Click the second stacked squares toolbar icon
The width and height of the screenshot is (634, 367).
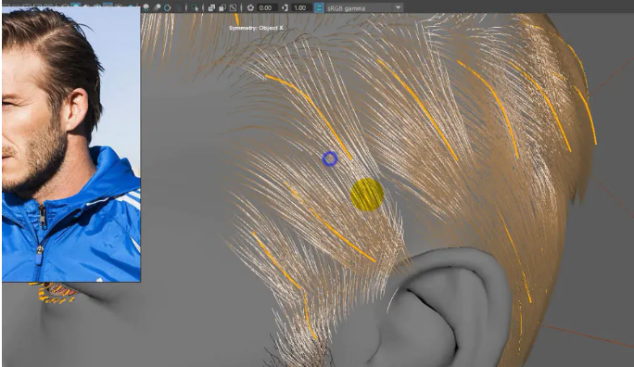tap(222, 7)
